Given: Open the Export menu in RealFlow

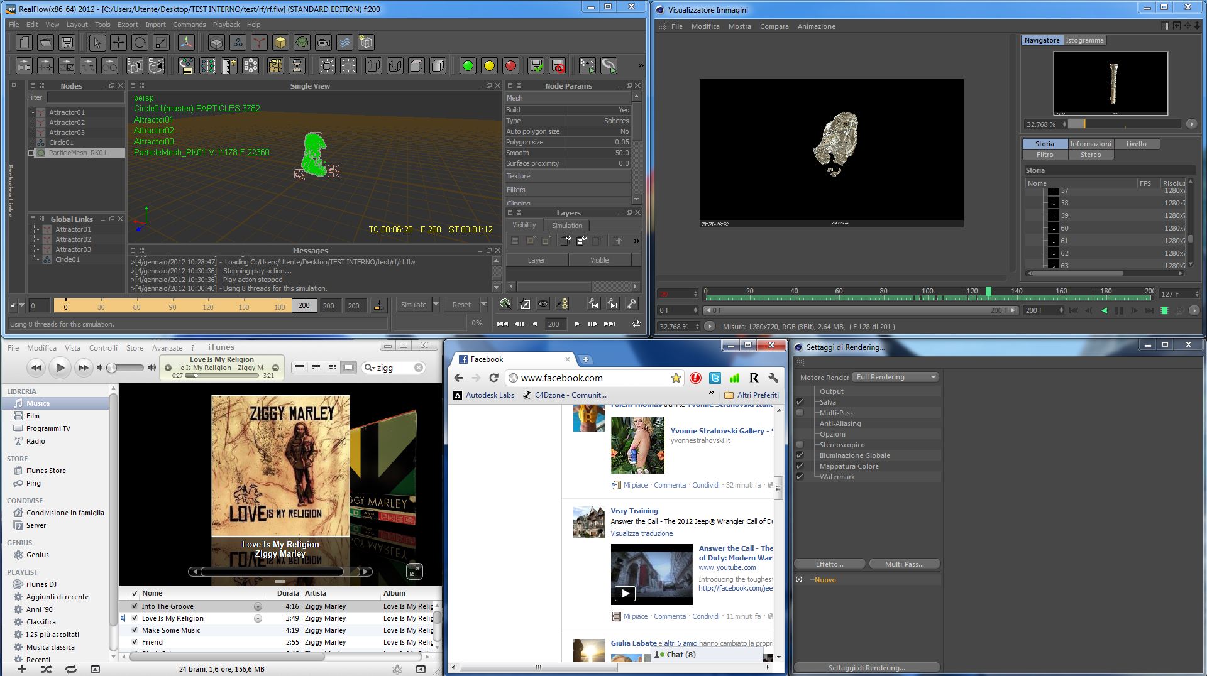Looking at the screenshot, I should tap(128, 25).
